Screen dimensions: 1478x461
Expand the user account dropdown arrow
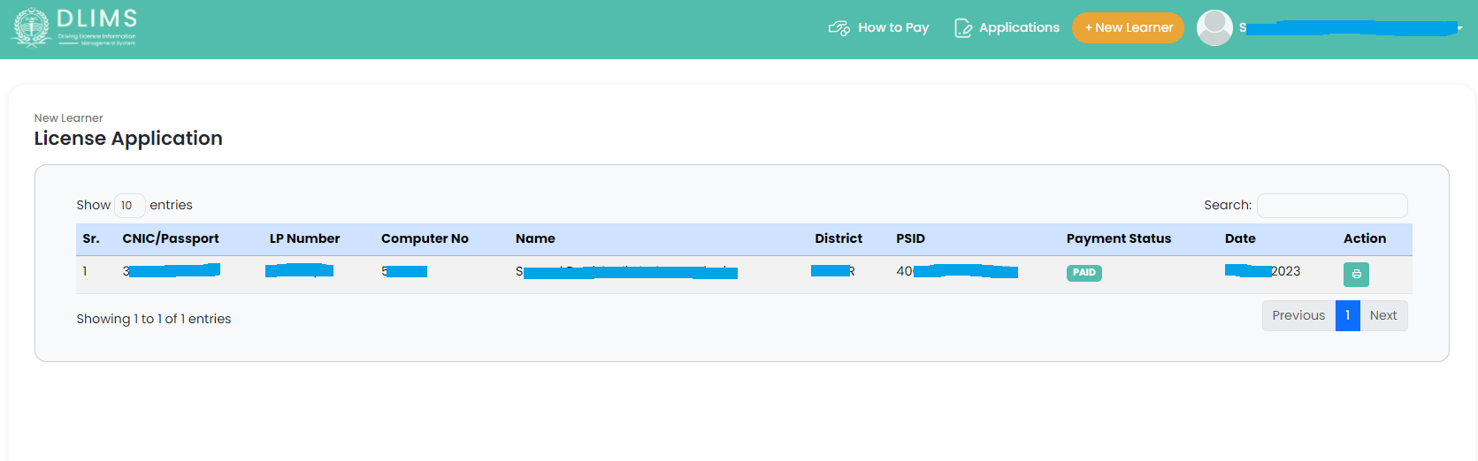(1459, 28)
